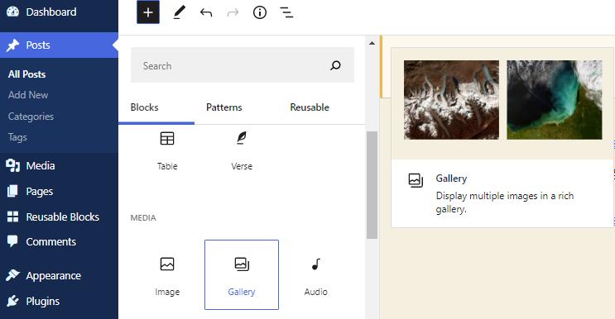Click Add New under Posts
The width and height of the screenshot is (615, 319).
click(28, 95)
